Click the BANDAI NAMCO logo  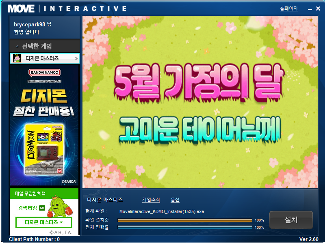pyautogui.click(x=44, y=72)
